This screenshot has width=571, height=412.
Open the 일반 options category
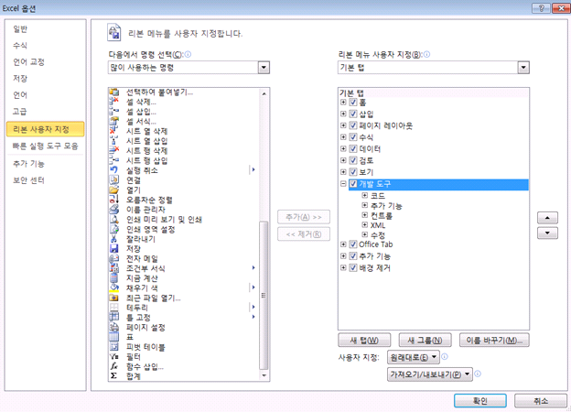point(20,28)
